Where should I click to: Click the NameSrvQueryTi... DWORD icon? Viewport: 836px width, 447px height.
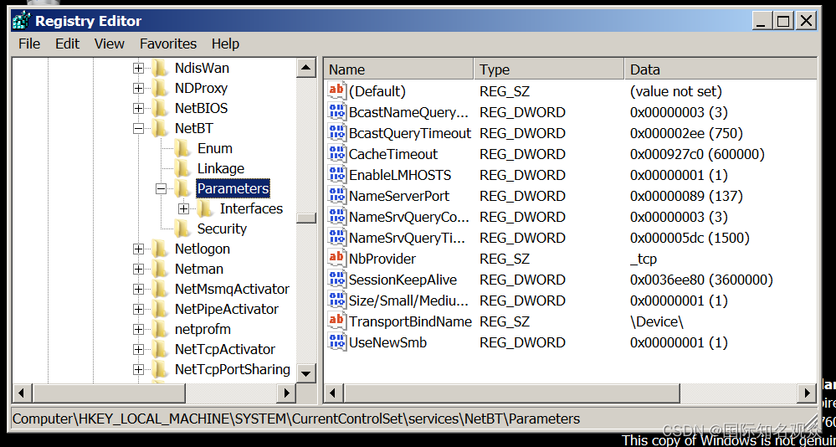coord(336,238)
